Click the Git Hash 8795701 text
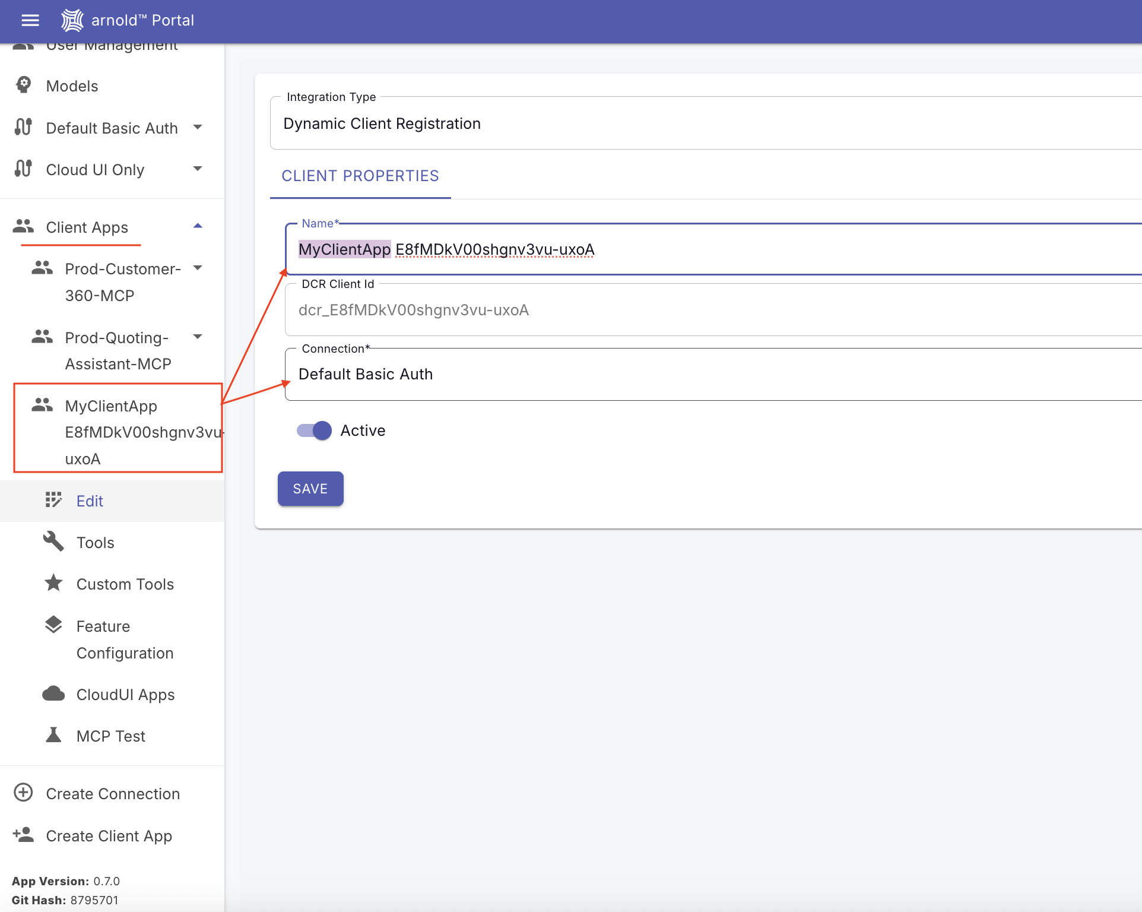 (65, 900)
